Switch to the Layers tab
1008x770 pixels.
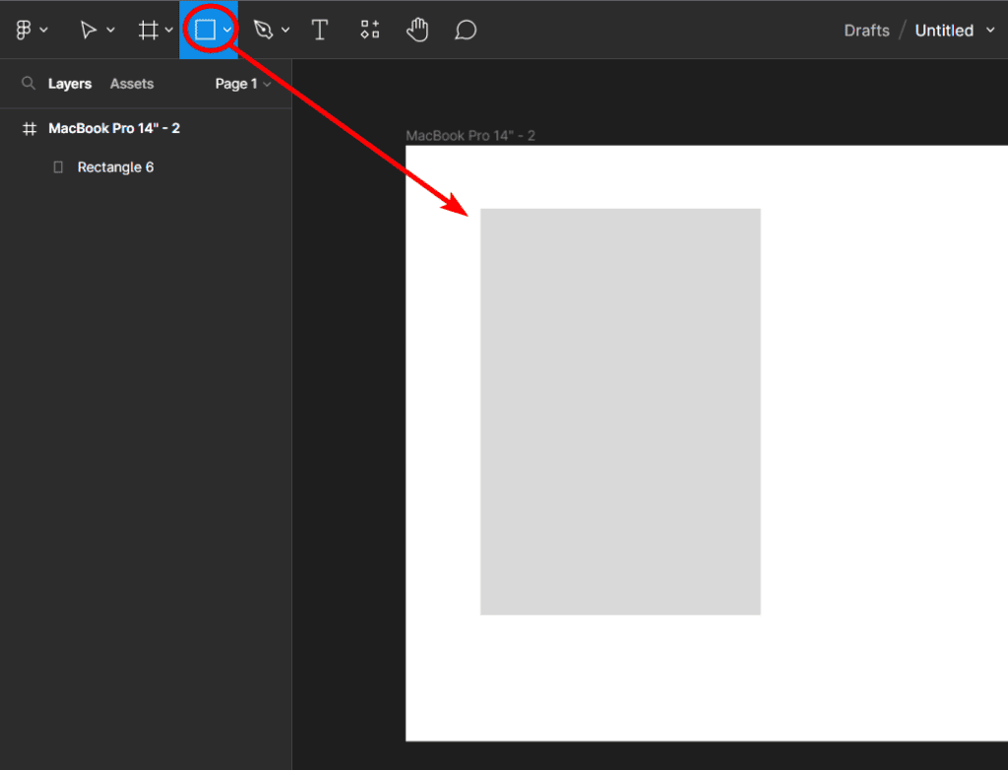70,84
